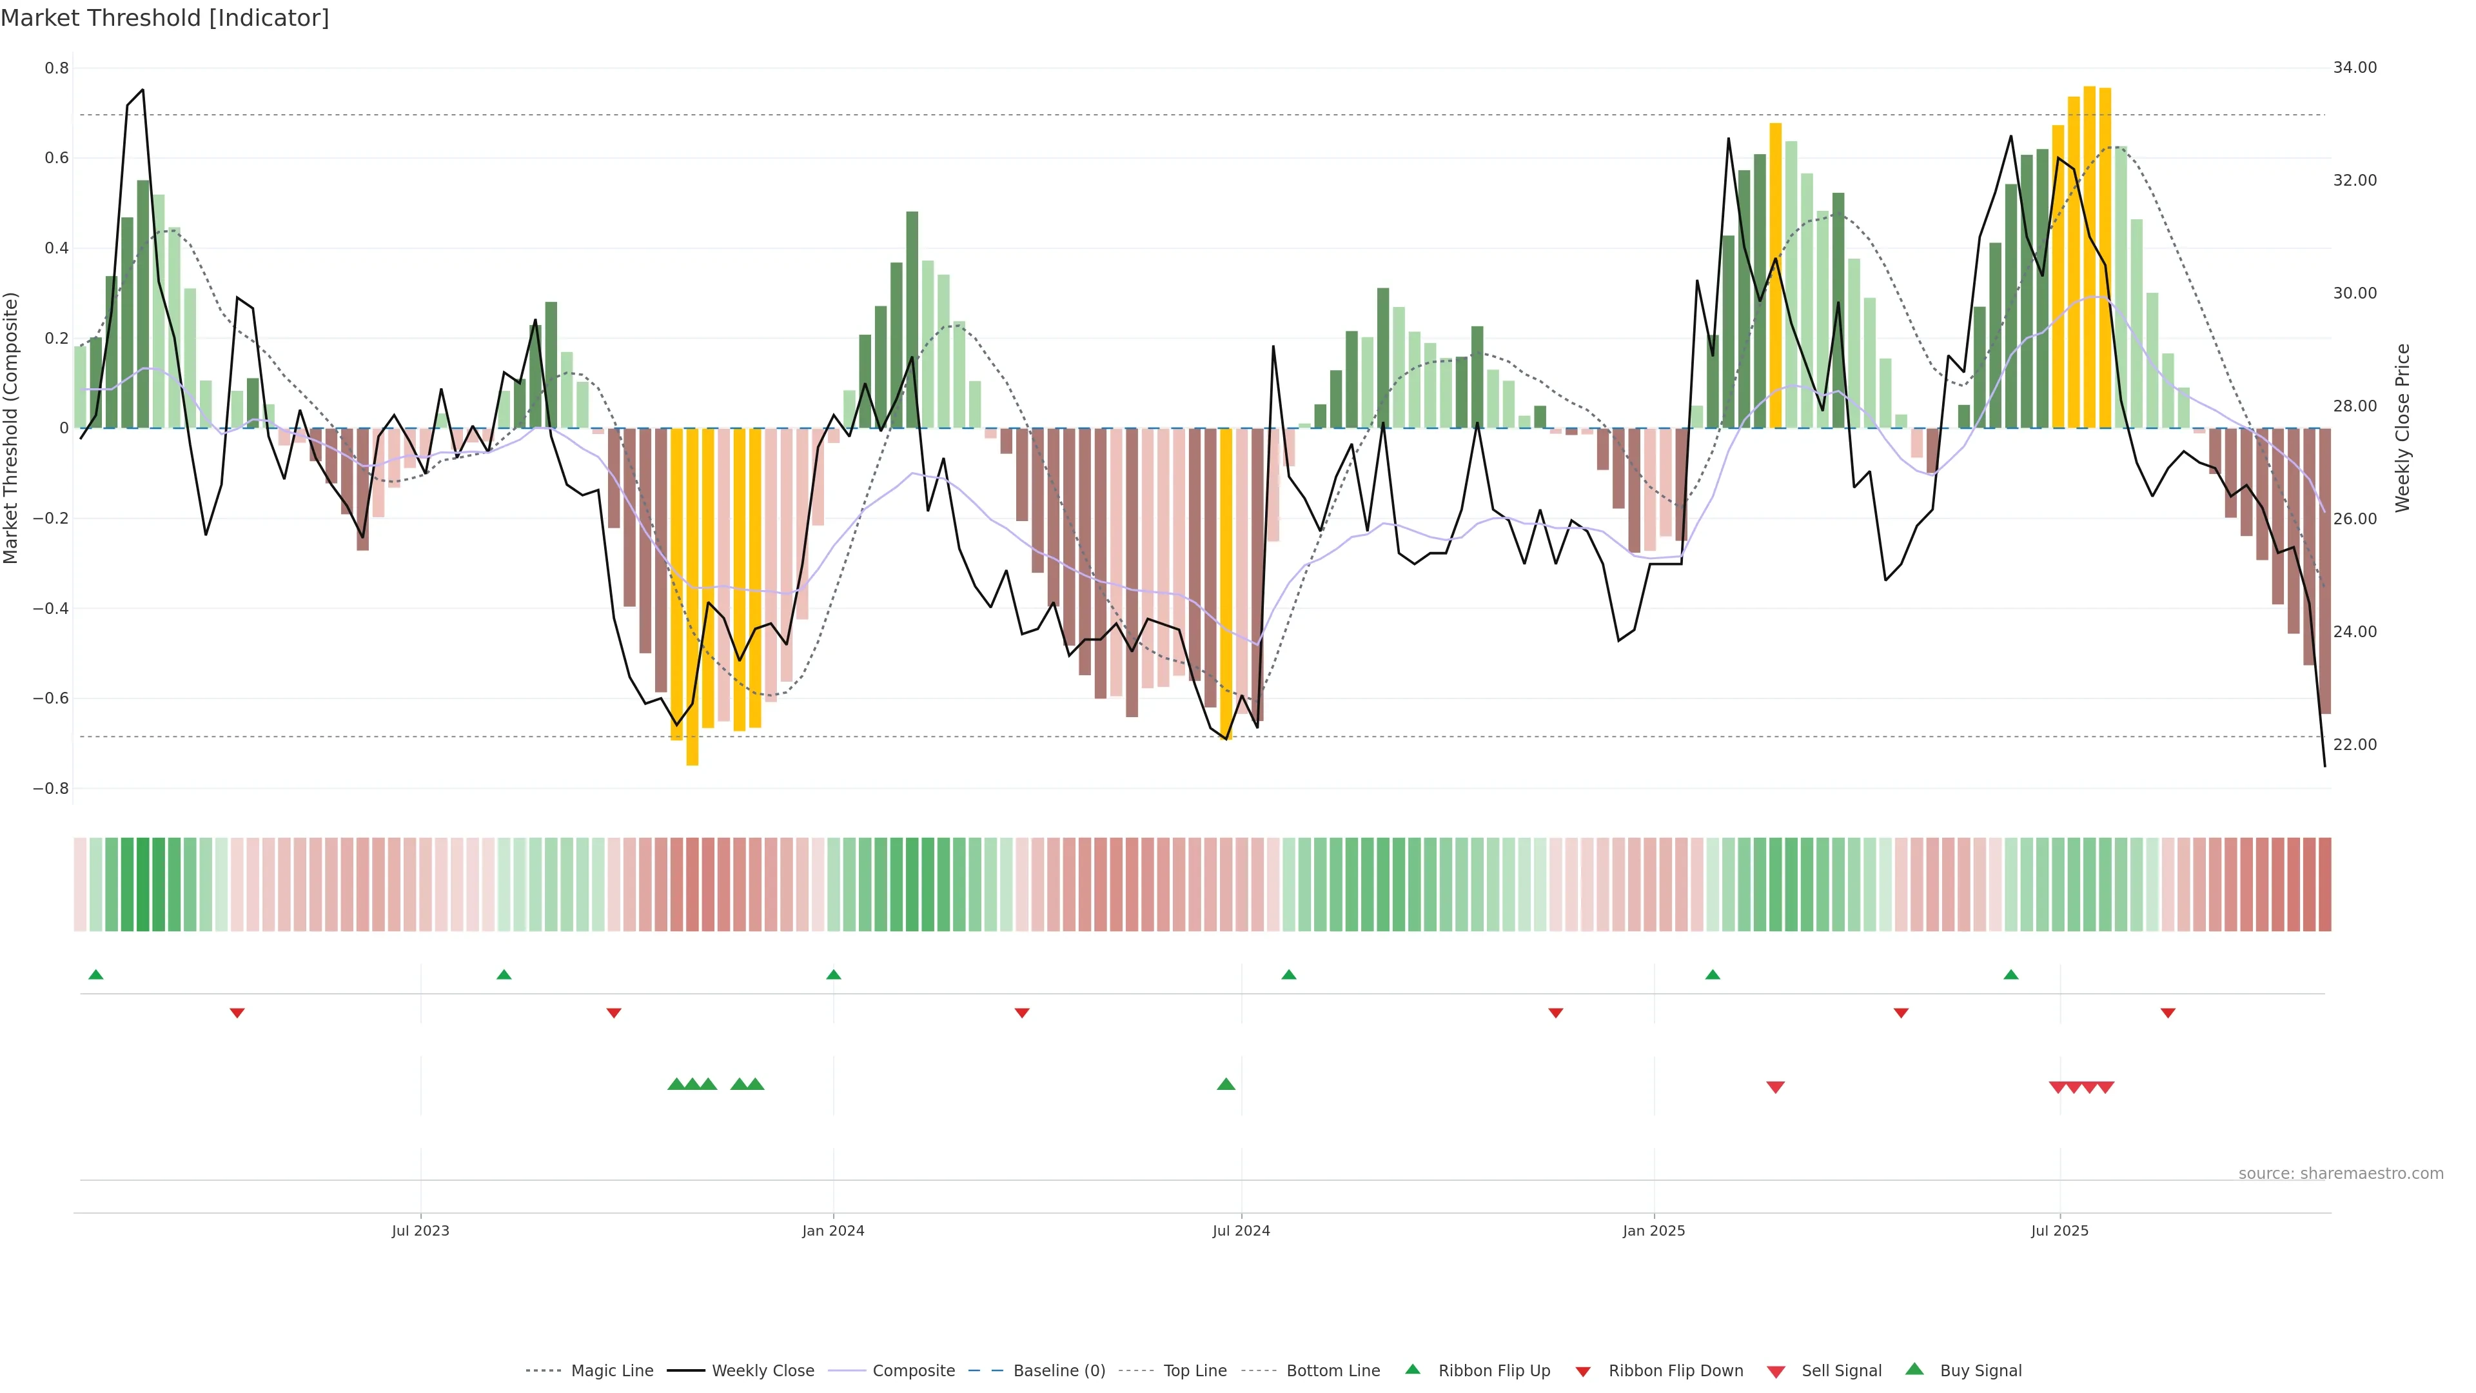Click the Ribbon Flip Down legend triangle icon

1583,1371
